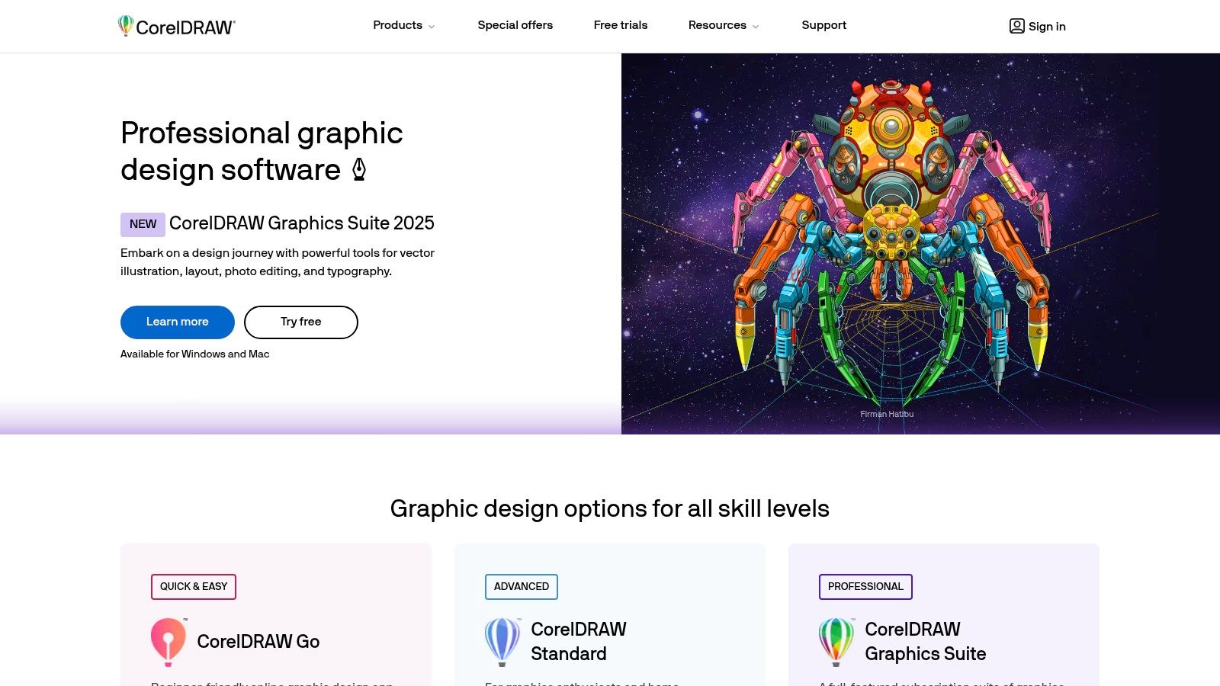Click the pen nib icon after headline
The image size is (1220, 686).
tap(359, 169)
